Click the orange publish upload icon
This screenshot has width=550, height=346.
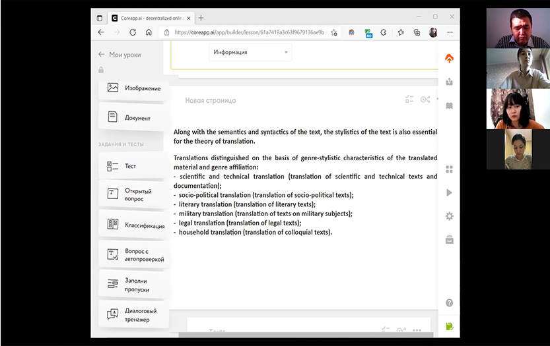click(x=450, y=59)
